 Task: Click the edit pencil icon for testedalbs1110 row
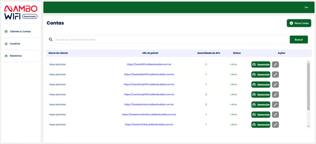pos(275,74)
